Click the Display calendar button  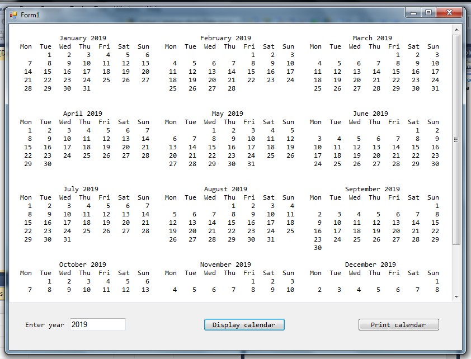coord(244,325)
